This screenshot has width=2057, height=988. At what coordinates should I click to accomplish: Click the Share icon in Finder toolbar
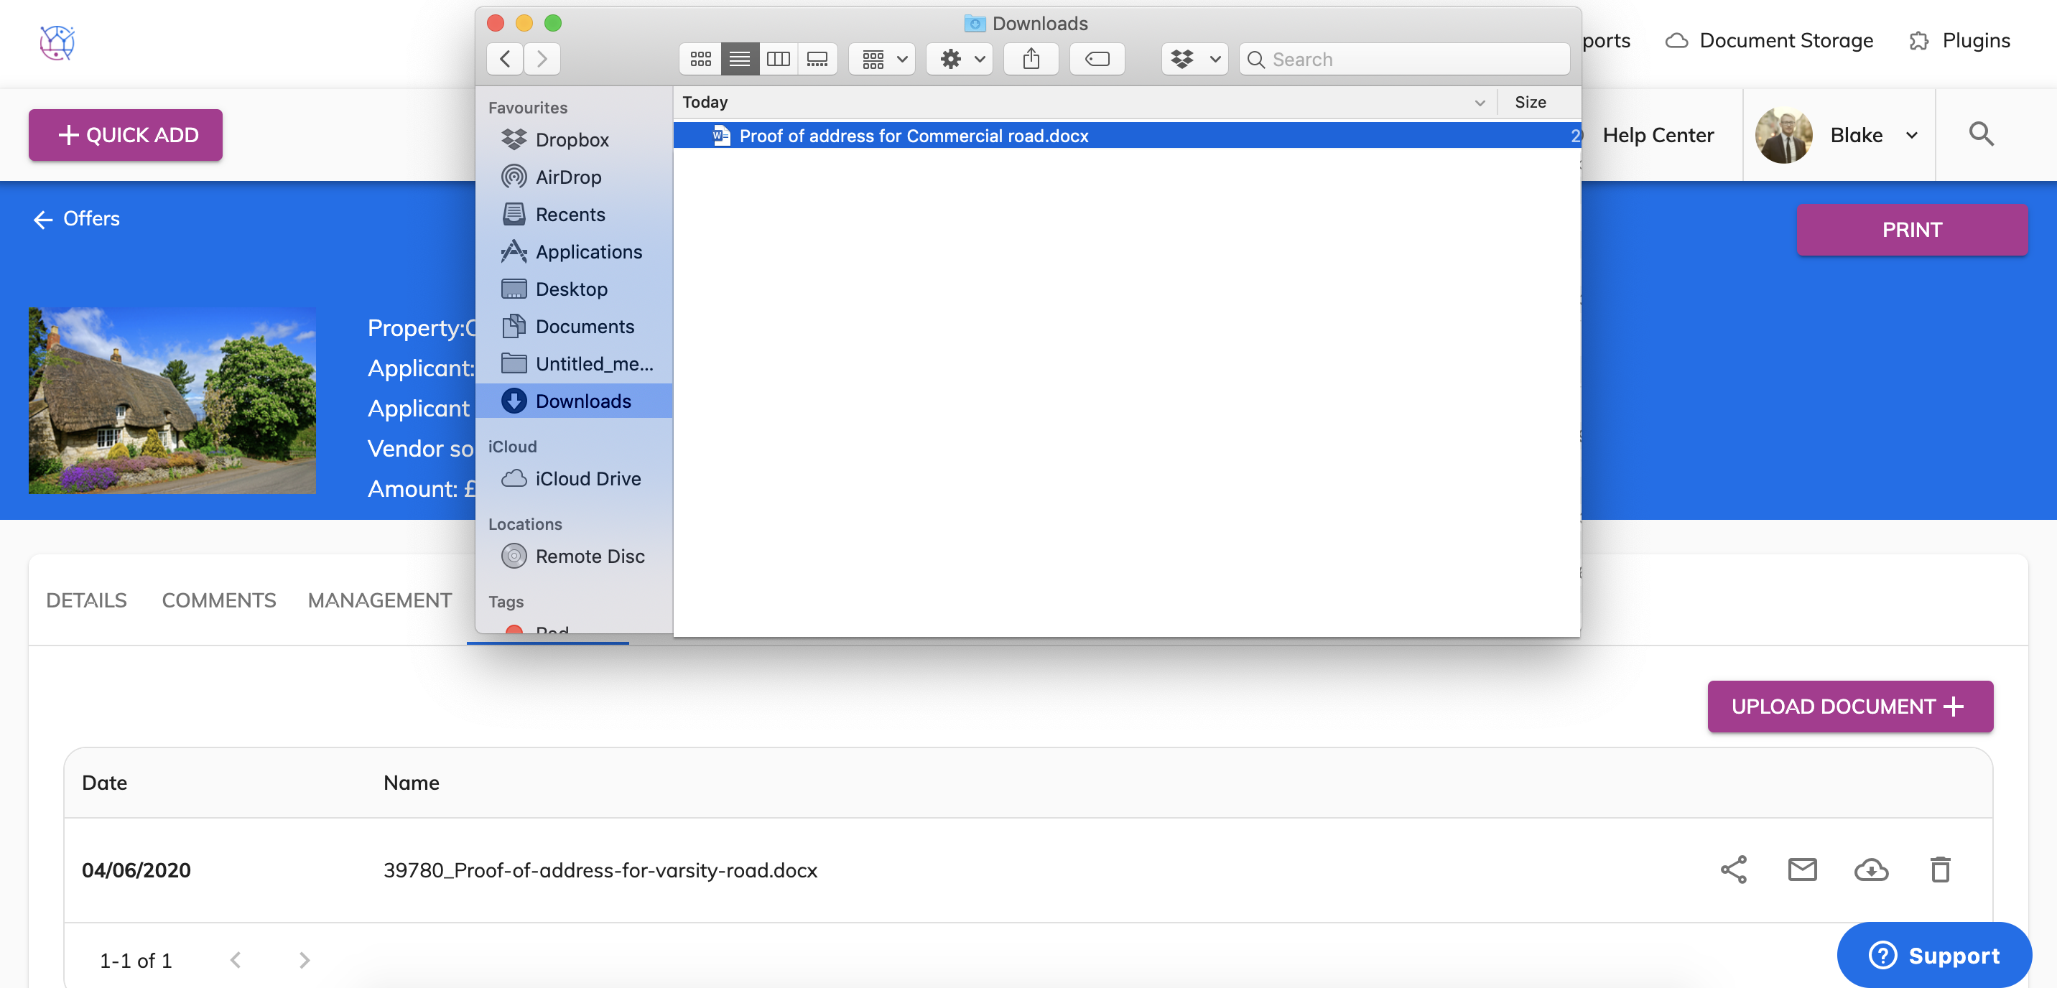tap(1031, 58)
